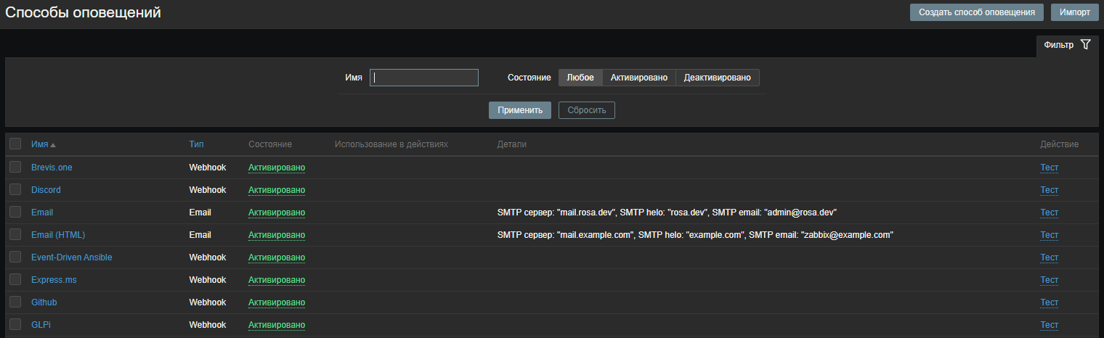
Task: Toggle Активировано status for Express.ms
Action: [276, 280]
